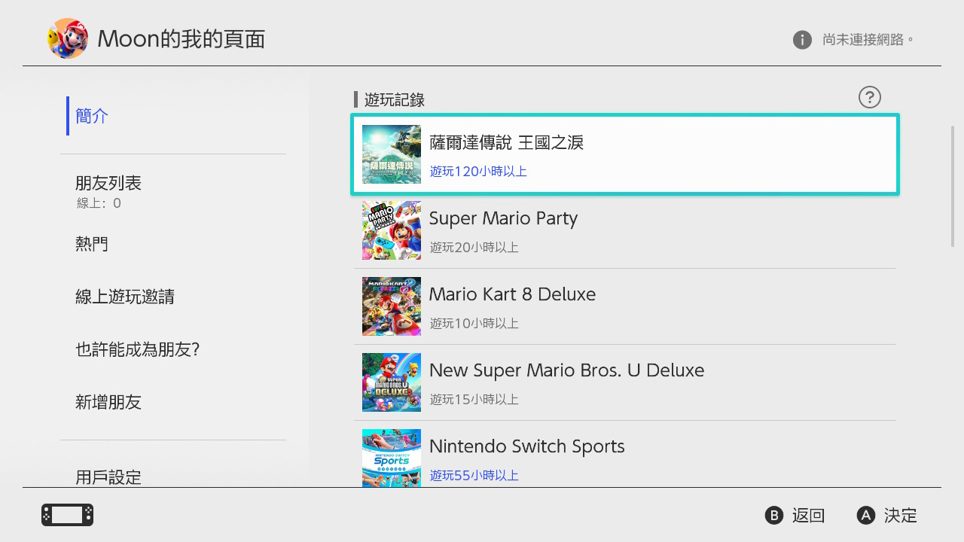This screenshot has height=542, width=964.
Task: Click the Switch console controller icon
Action: coord(67,515)
